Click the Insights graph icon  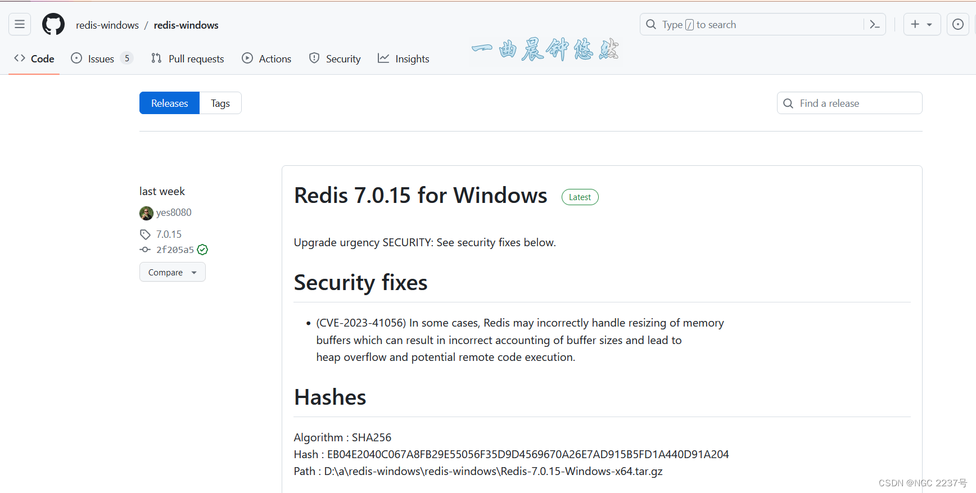coord(383,58)
